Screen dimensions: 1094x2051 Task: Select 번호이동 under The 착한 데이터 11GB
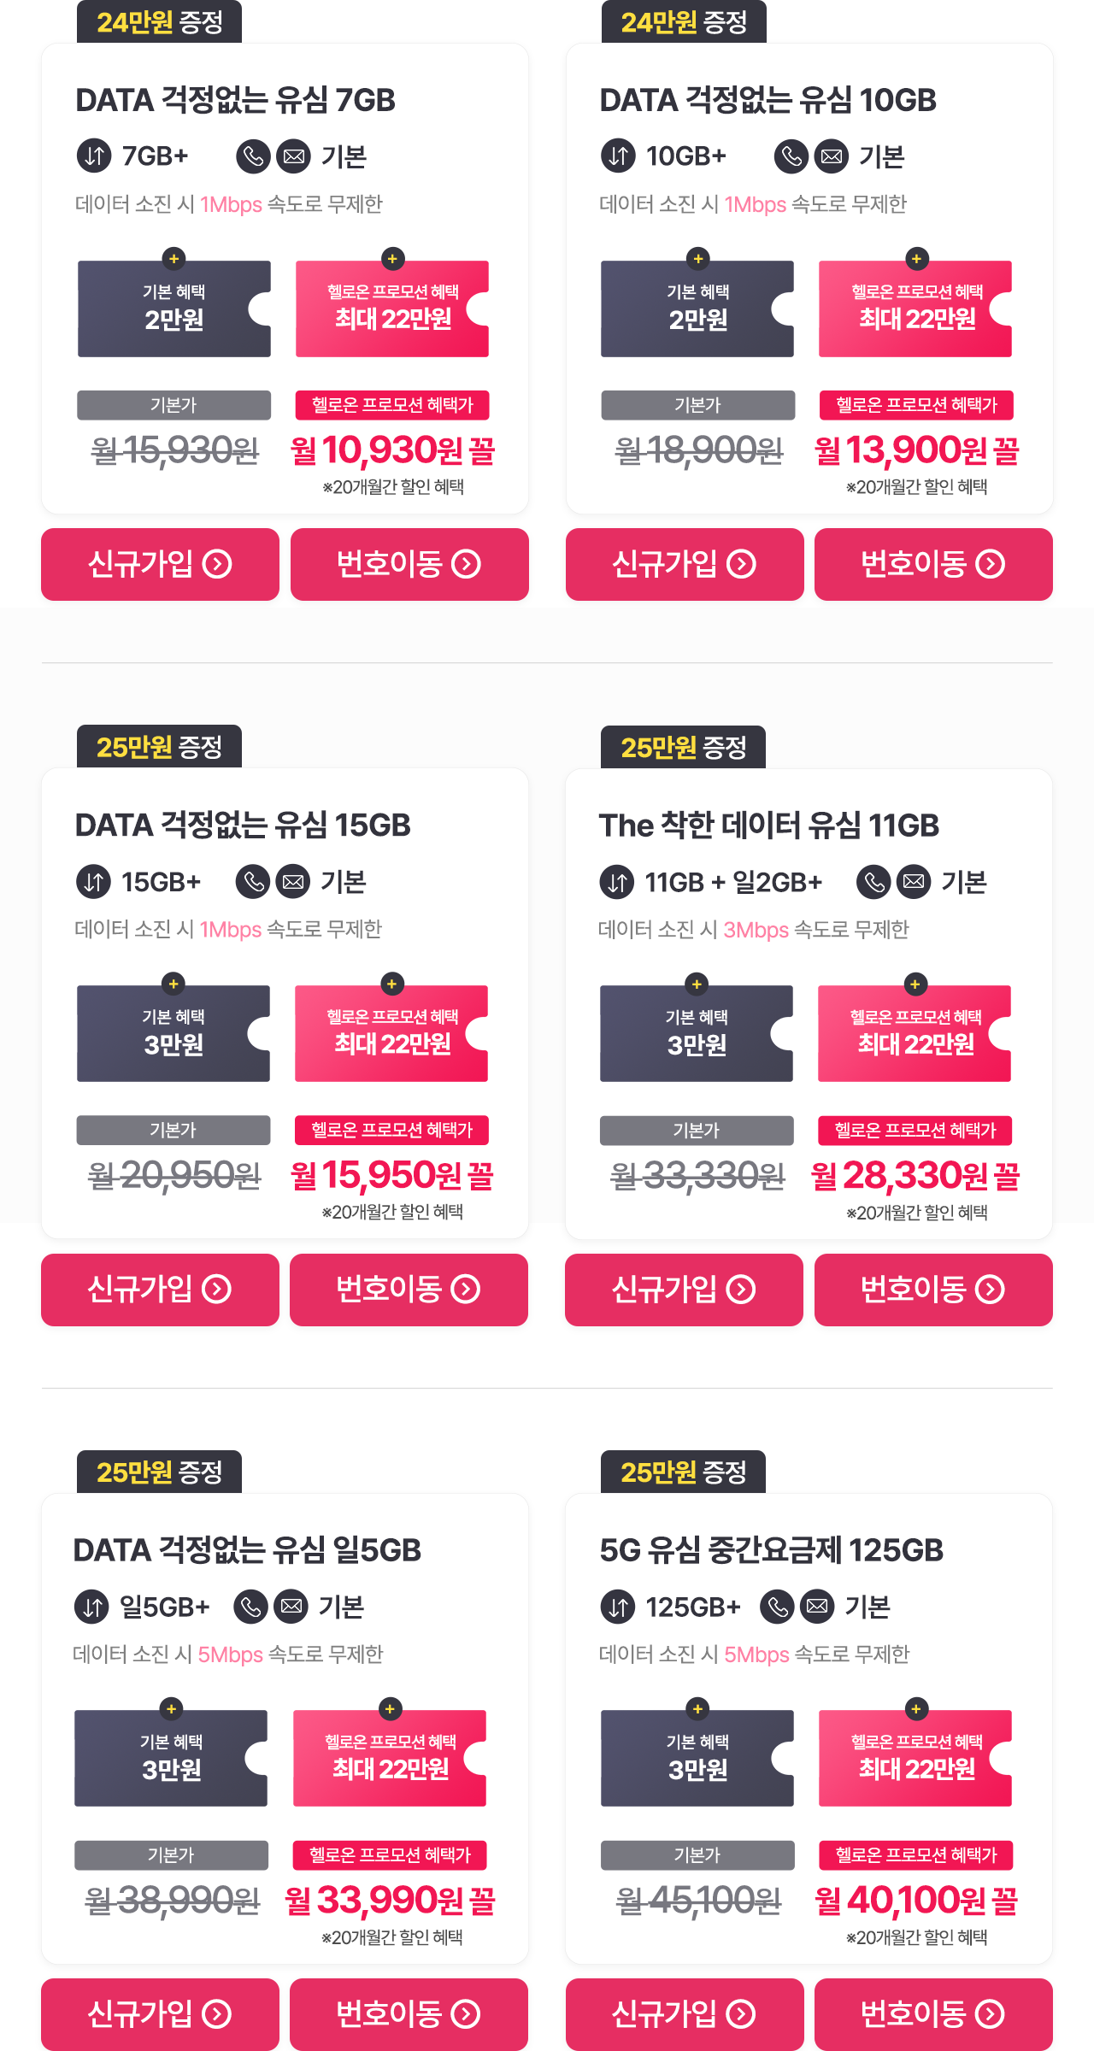coord(933,1290)
